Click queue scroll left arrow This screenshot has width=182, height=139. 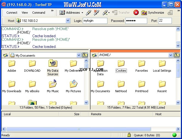click(x=4, y=129)
